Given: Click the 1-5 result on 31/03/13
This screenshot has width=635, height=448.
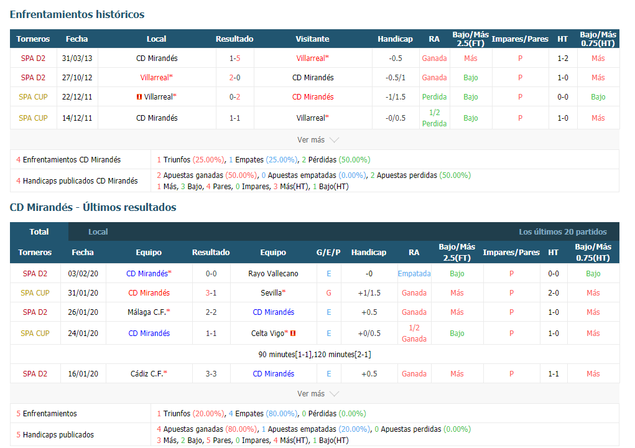Looking at the screenshot, I should pyautogui.click(x=235, y=58).
